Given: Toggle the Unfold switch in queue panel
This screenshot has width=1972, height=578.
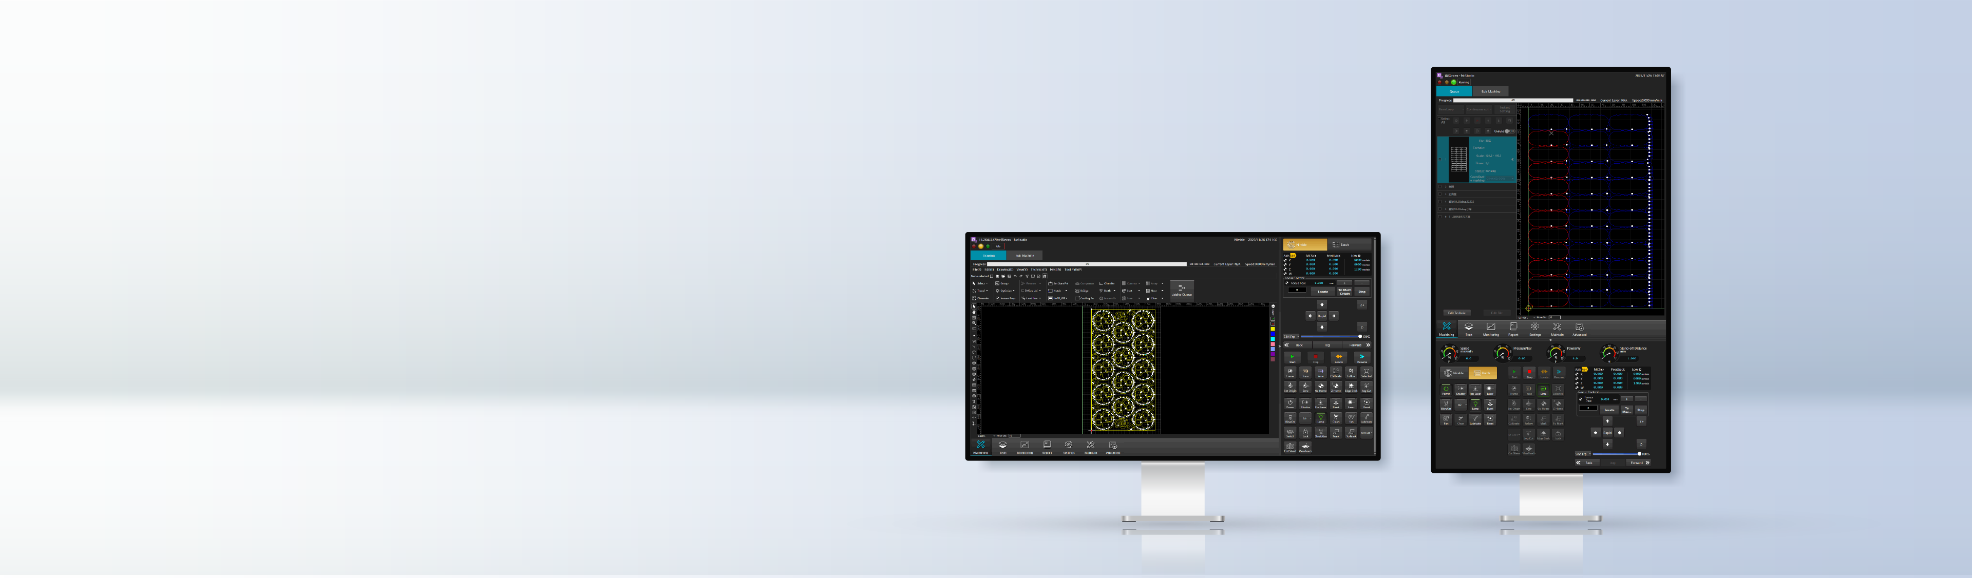Looking at the screenshot, I should point(1510,131).
